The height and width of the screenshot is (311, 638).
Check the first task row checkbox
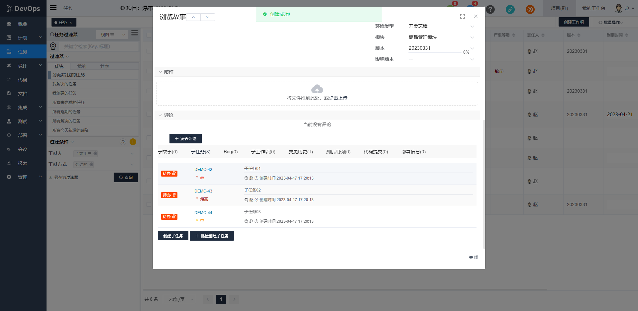point(149,51)
